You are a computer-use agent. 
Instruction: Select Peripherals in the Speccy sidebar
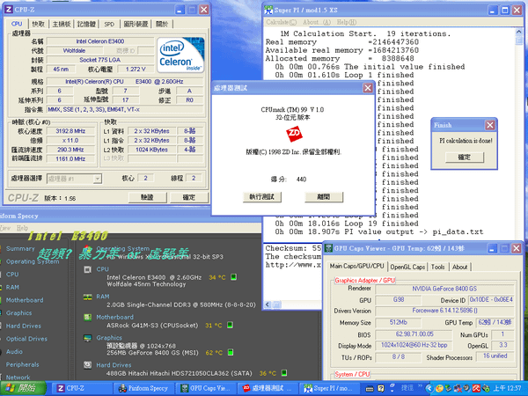tap(22, 364)
